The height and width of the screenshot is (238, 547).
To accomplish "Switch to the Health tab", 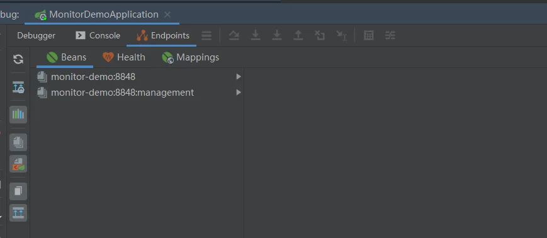I will click(x=124, y=57).
